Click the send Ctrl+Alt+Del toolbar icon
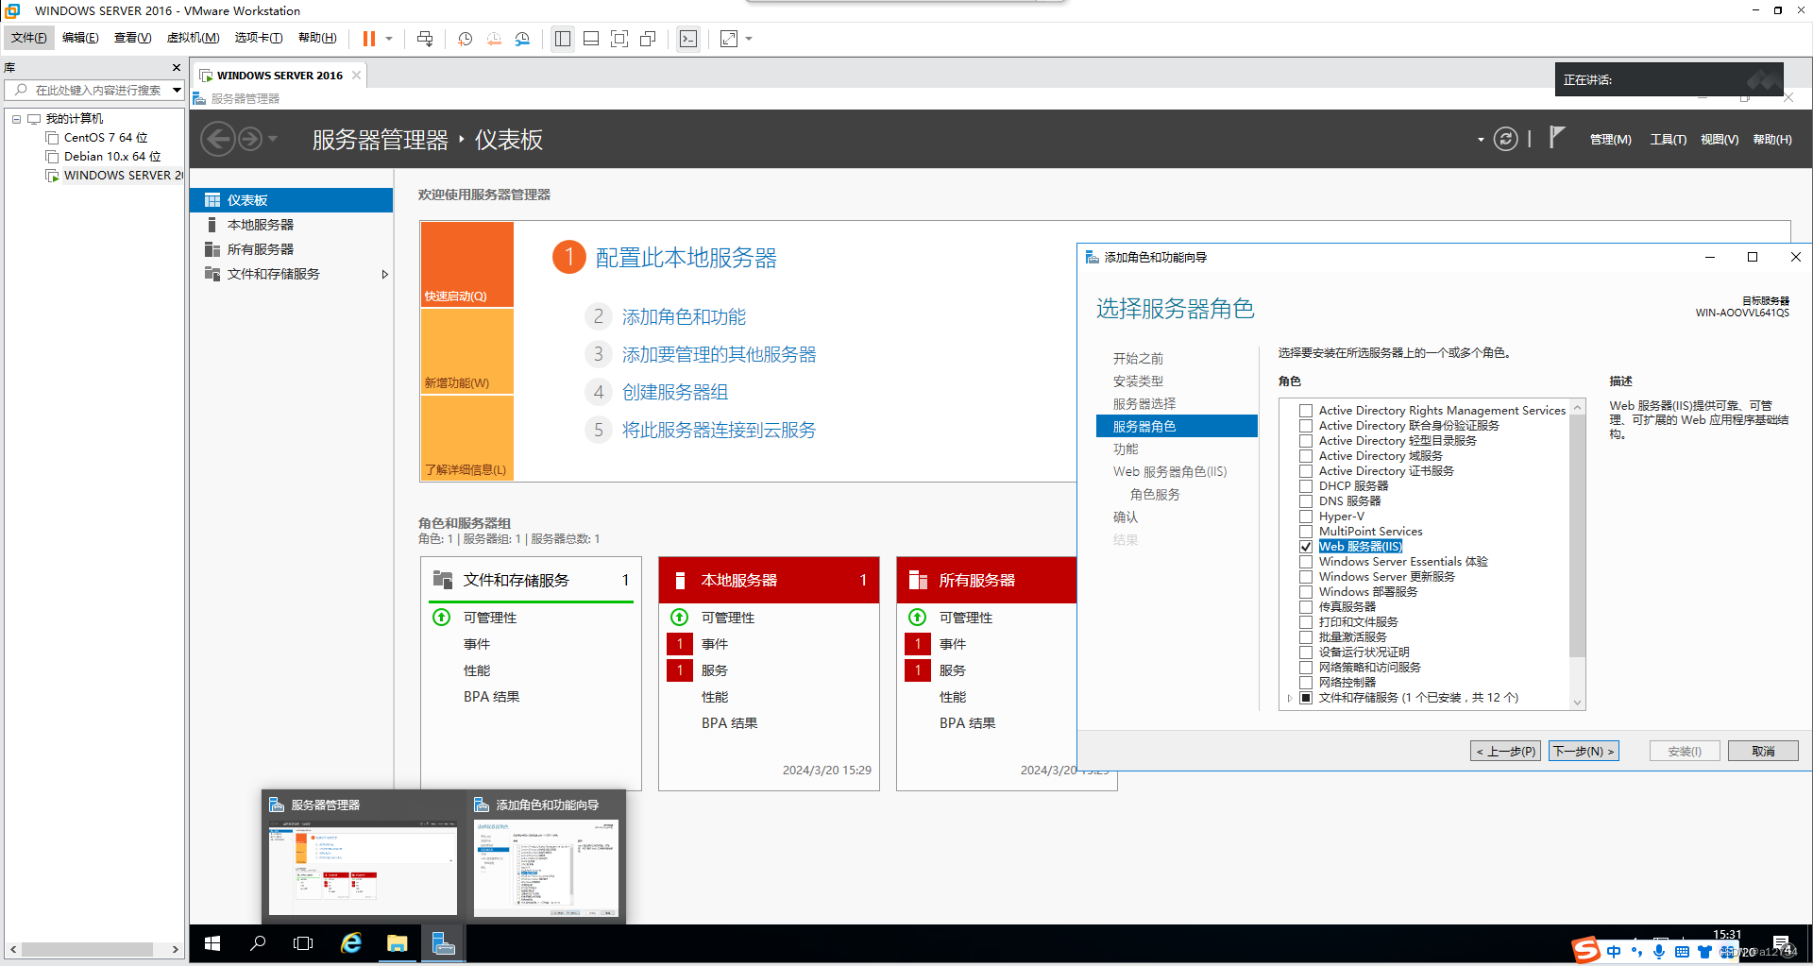This screenshot has height=966, width=1813. coord(425,39)
